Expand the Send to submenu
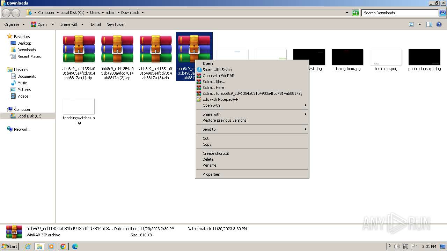The height and width of the screenshot is (251, 447). [x=252, y=129]
